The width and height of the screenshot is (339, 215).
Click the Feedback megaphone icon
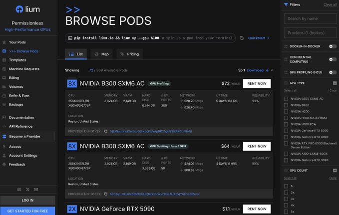(x=4, y=165)
